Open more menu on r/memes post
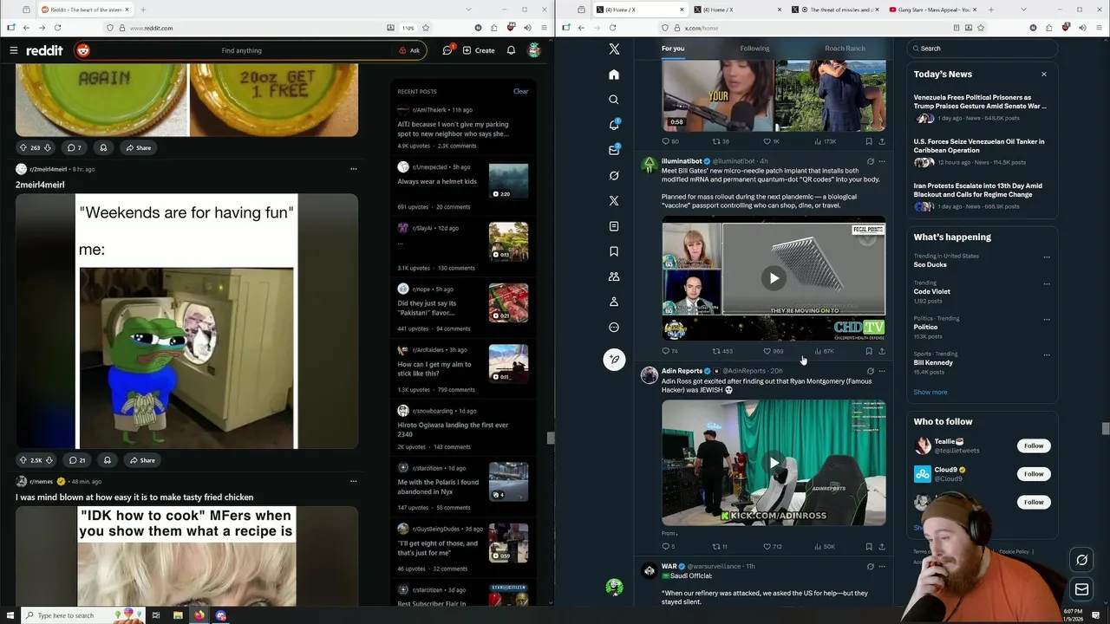1110x624 pixels. pyautogui.click(x=353, y=481)
